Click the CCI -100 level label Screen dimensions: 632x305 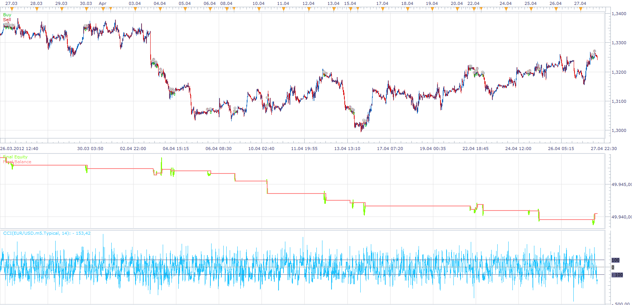[x=617, y=275]
